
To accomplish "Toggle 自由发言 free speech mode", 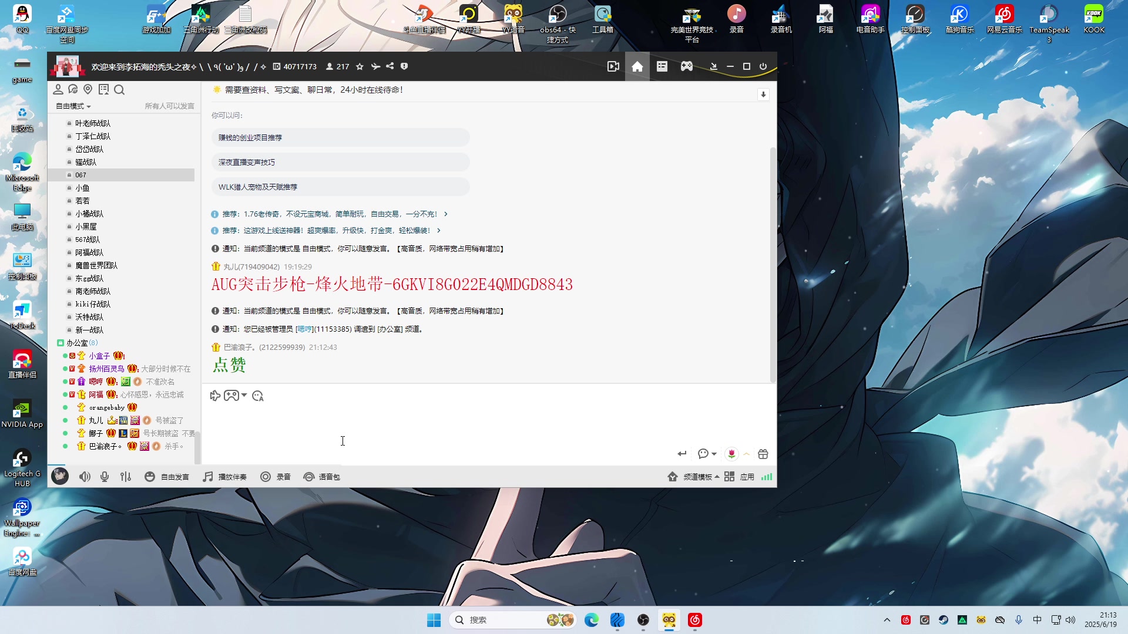I will coord(167,477).
